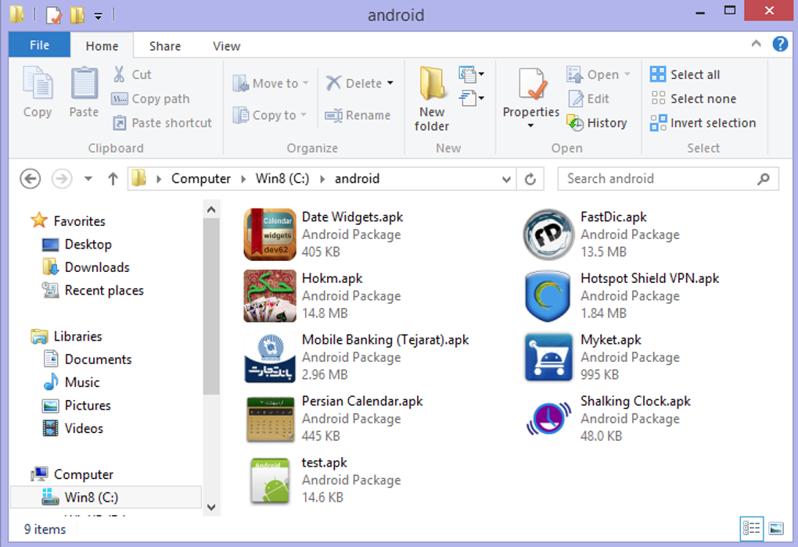
Task: Click the Paste icon in Clipboard group
Action: click(84, 84)
